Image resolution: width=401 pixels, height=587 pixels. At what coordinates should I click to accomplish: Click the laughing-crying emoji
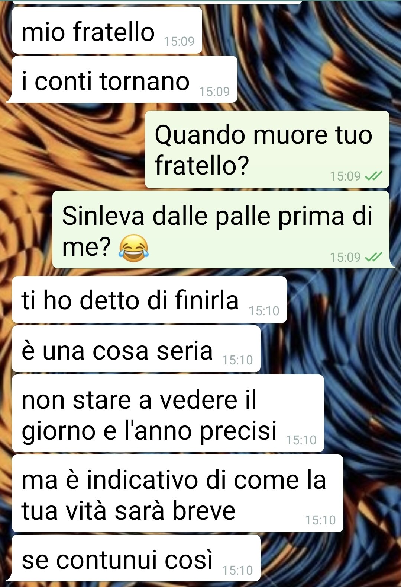coord(133,248)
